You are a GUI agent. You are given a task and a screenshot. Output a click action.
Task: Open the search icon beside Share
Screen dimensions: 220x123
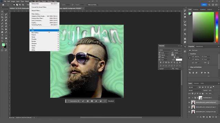(209, 5)
